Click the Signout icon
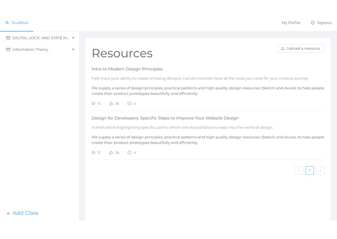 tap(313, 23)
